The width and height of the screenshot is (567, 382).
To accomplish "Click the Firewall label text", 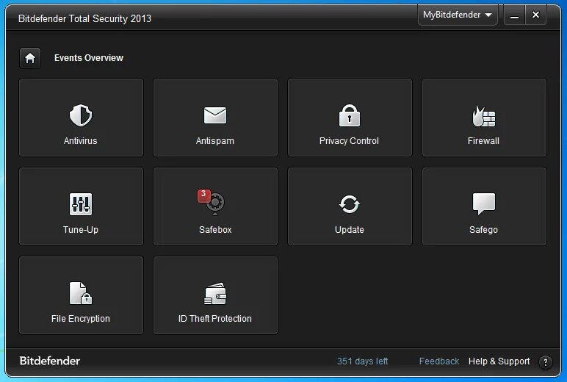I will (483, 141).
